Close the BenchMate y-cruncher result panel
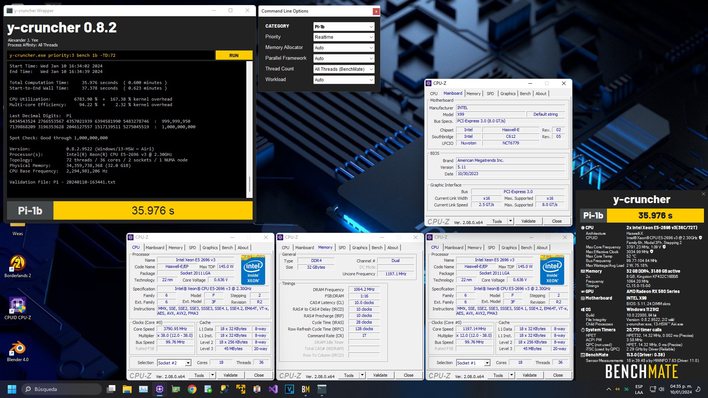Screen dimensions: 708x398 tap(703, 194)
